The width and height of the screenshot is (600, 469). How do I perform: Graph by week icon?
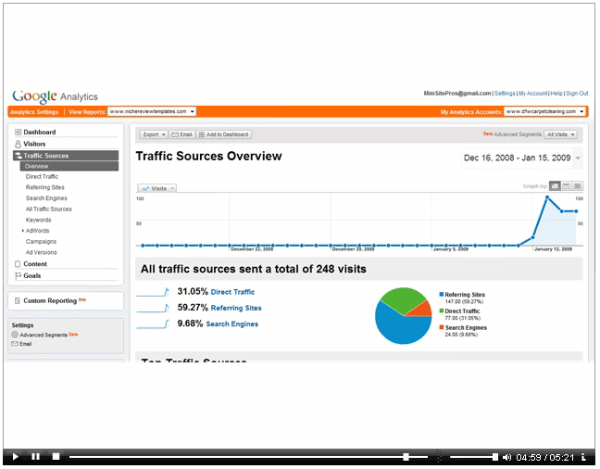click(566, 186)
